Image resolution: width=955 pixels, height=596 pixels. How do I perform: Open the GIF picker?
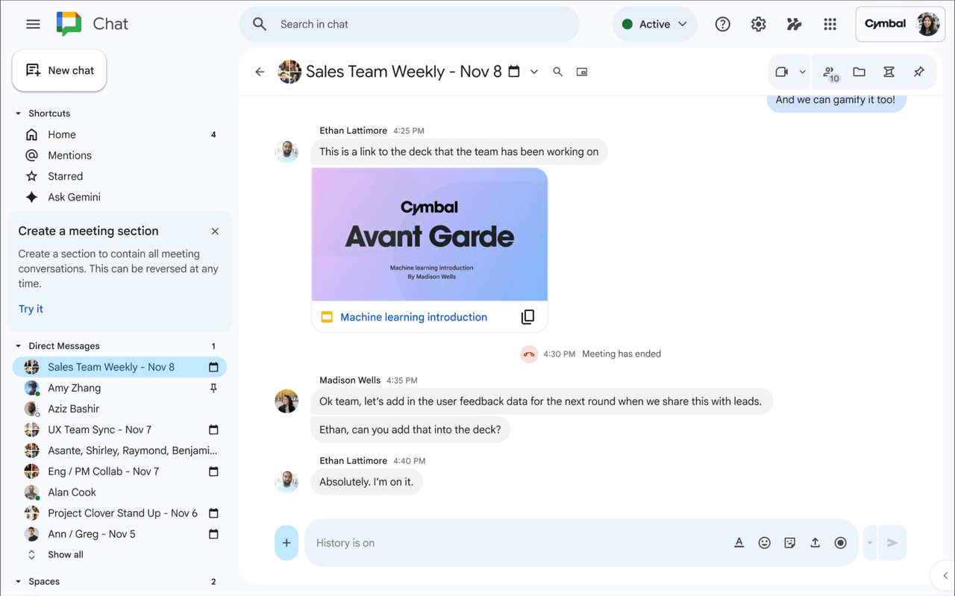[x=789, y=542]
